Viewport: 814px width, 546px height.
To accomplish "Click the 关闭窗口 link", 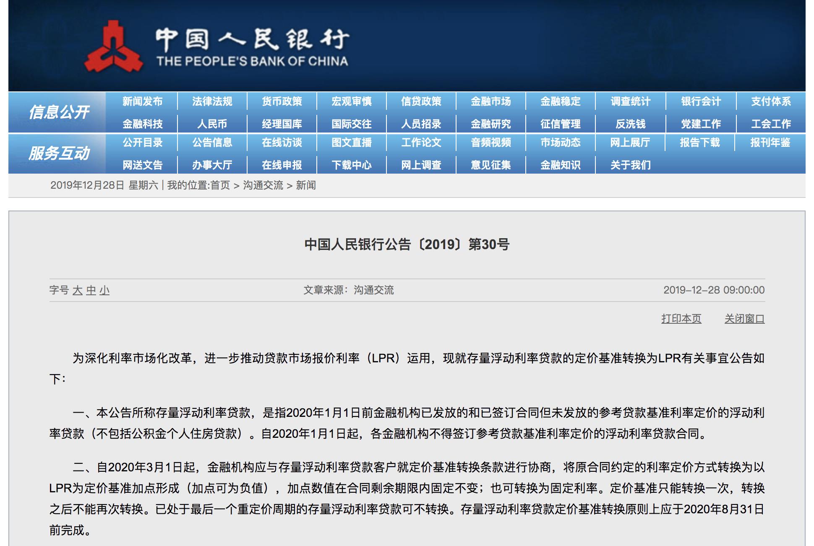I will pyautogui.click(x=744, y=319).
